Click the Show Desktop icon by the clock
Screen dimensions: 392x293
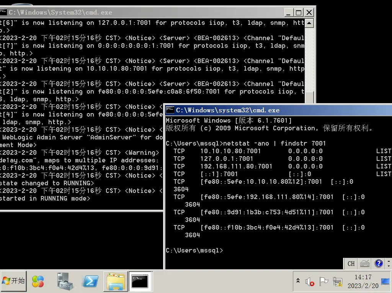click(x=385, y=282)
